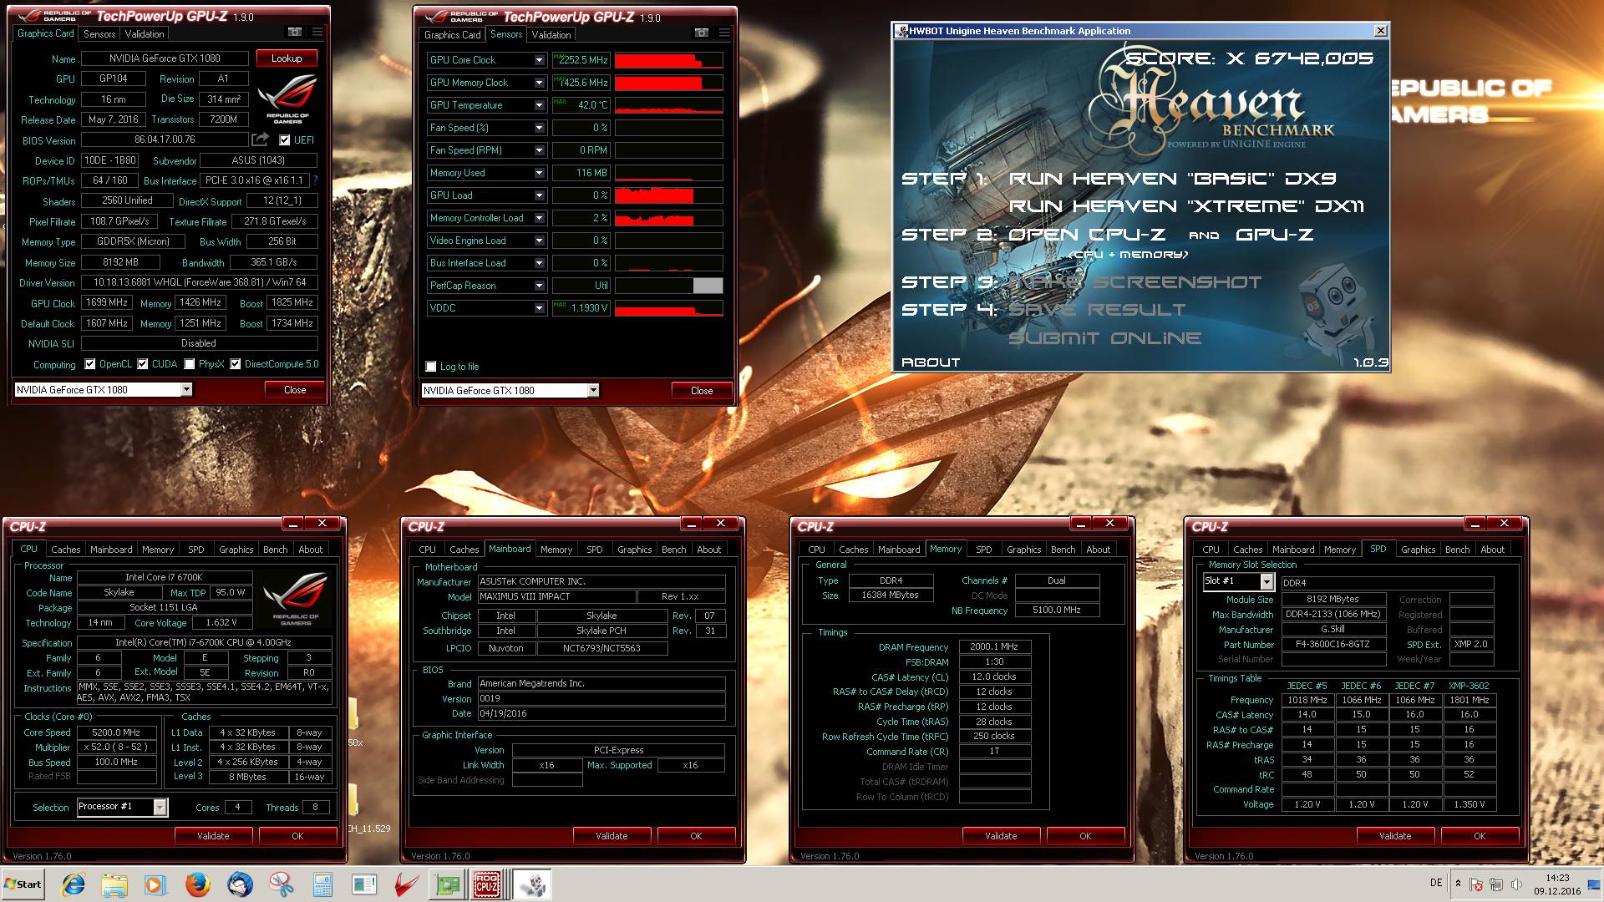The height and width of the screenshot is (902, 1604).
Task: Open the Start menu
Action: pos(23,884)
